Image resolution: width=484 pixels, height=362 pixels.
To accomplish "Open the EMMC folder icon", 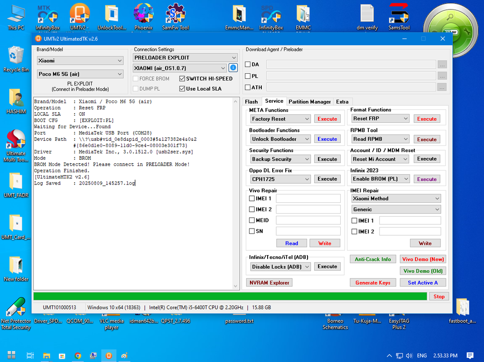I will tap(303, 17).
